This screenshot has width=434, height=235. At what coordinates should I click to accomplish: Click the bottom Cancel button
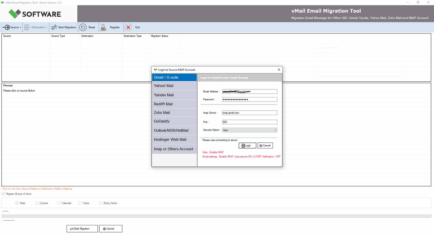point(111,229)
